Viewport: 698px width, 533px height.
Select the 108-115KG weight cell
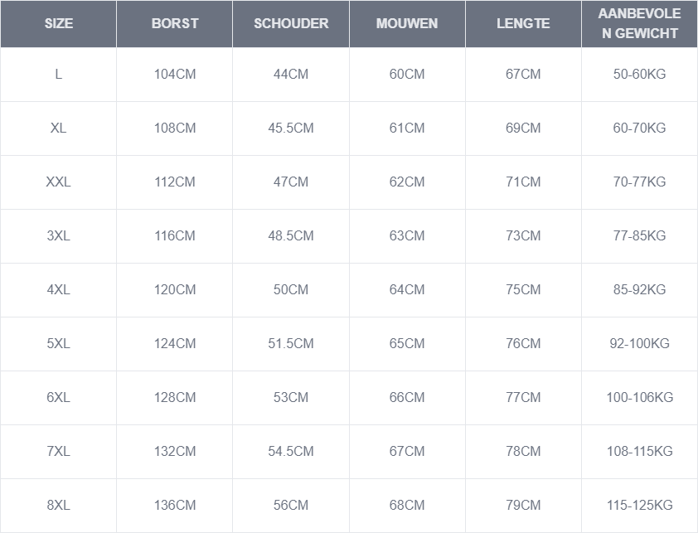[639, 452]
